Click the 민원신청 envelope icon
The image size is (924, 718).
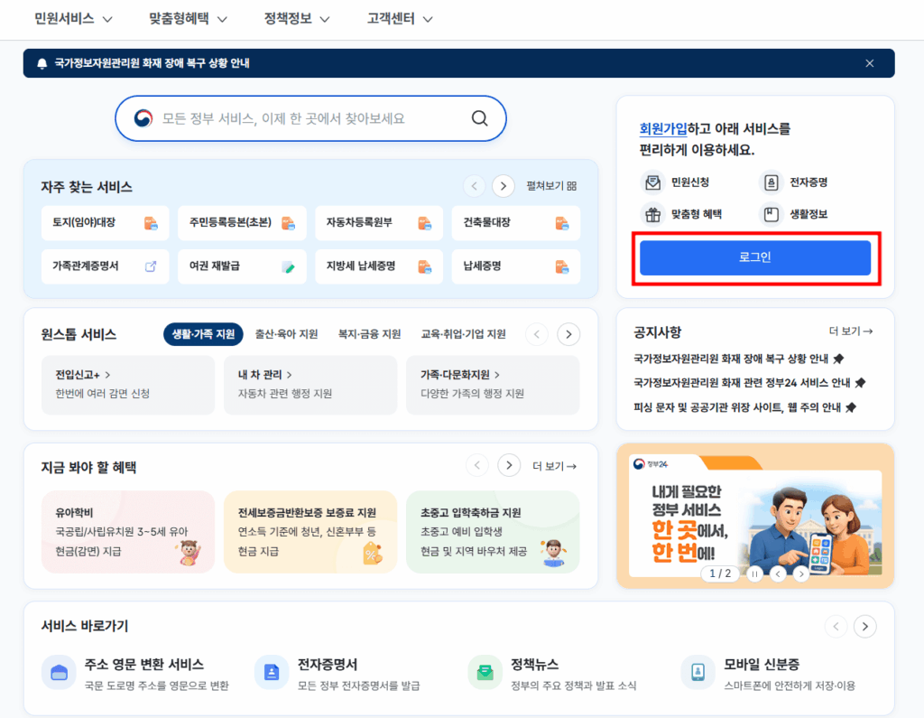point(652,182)
